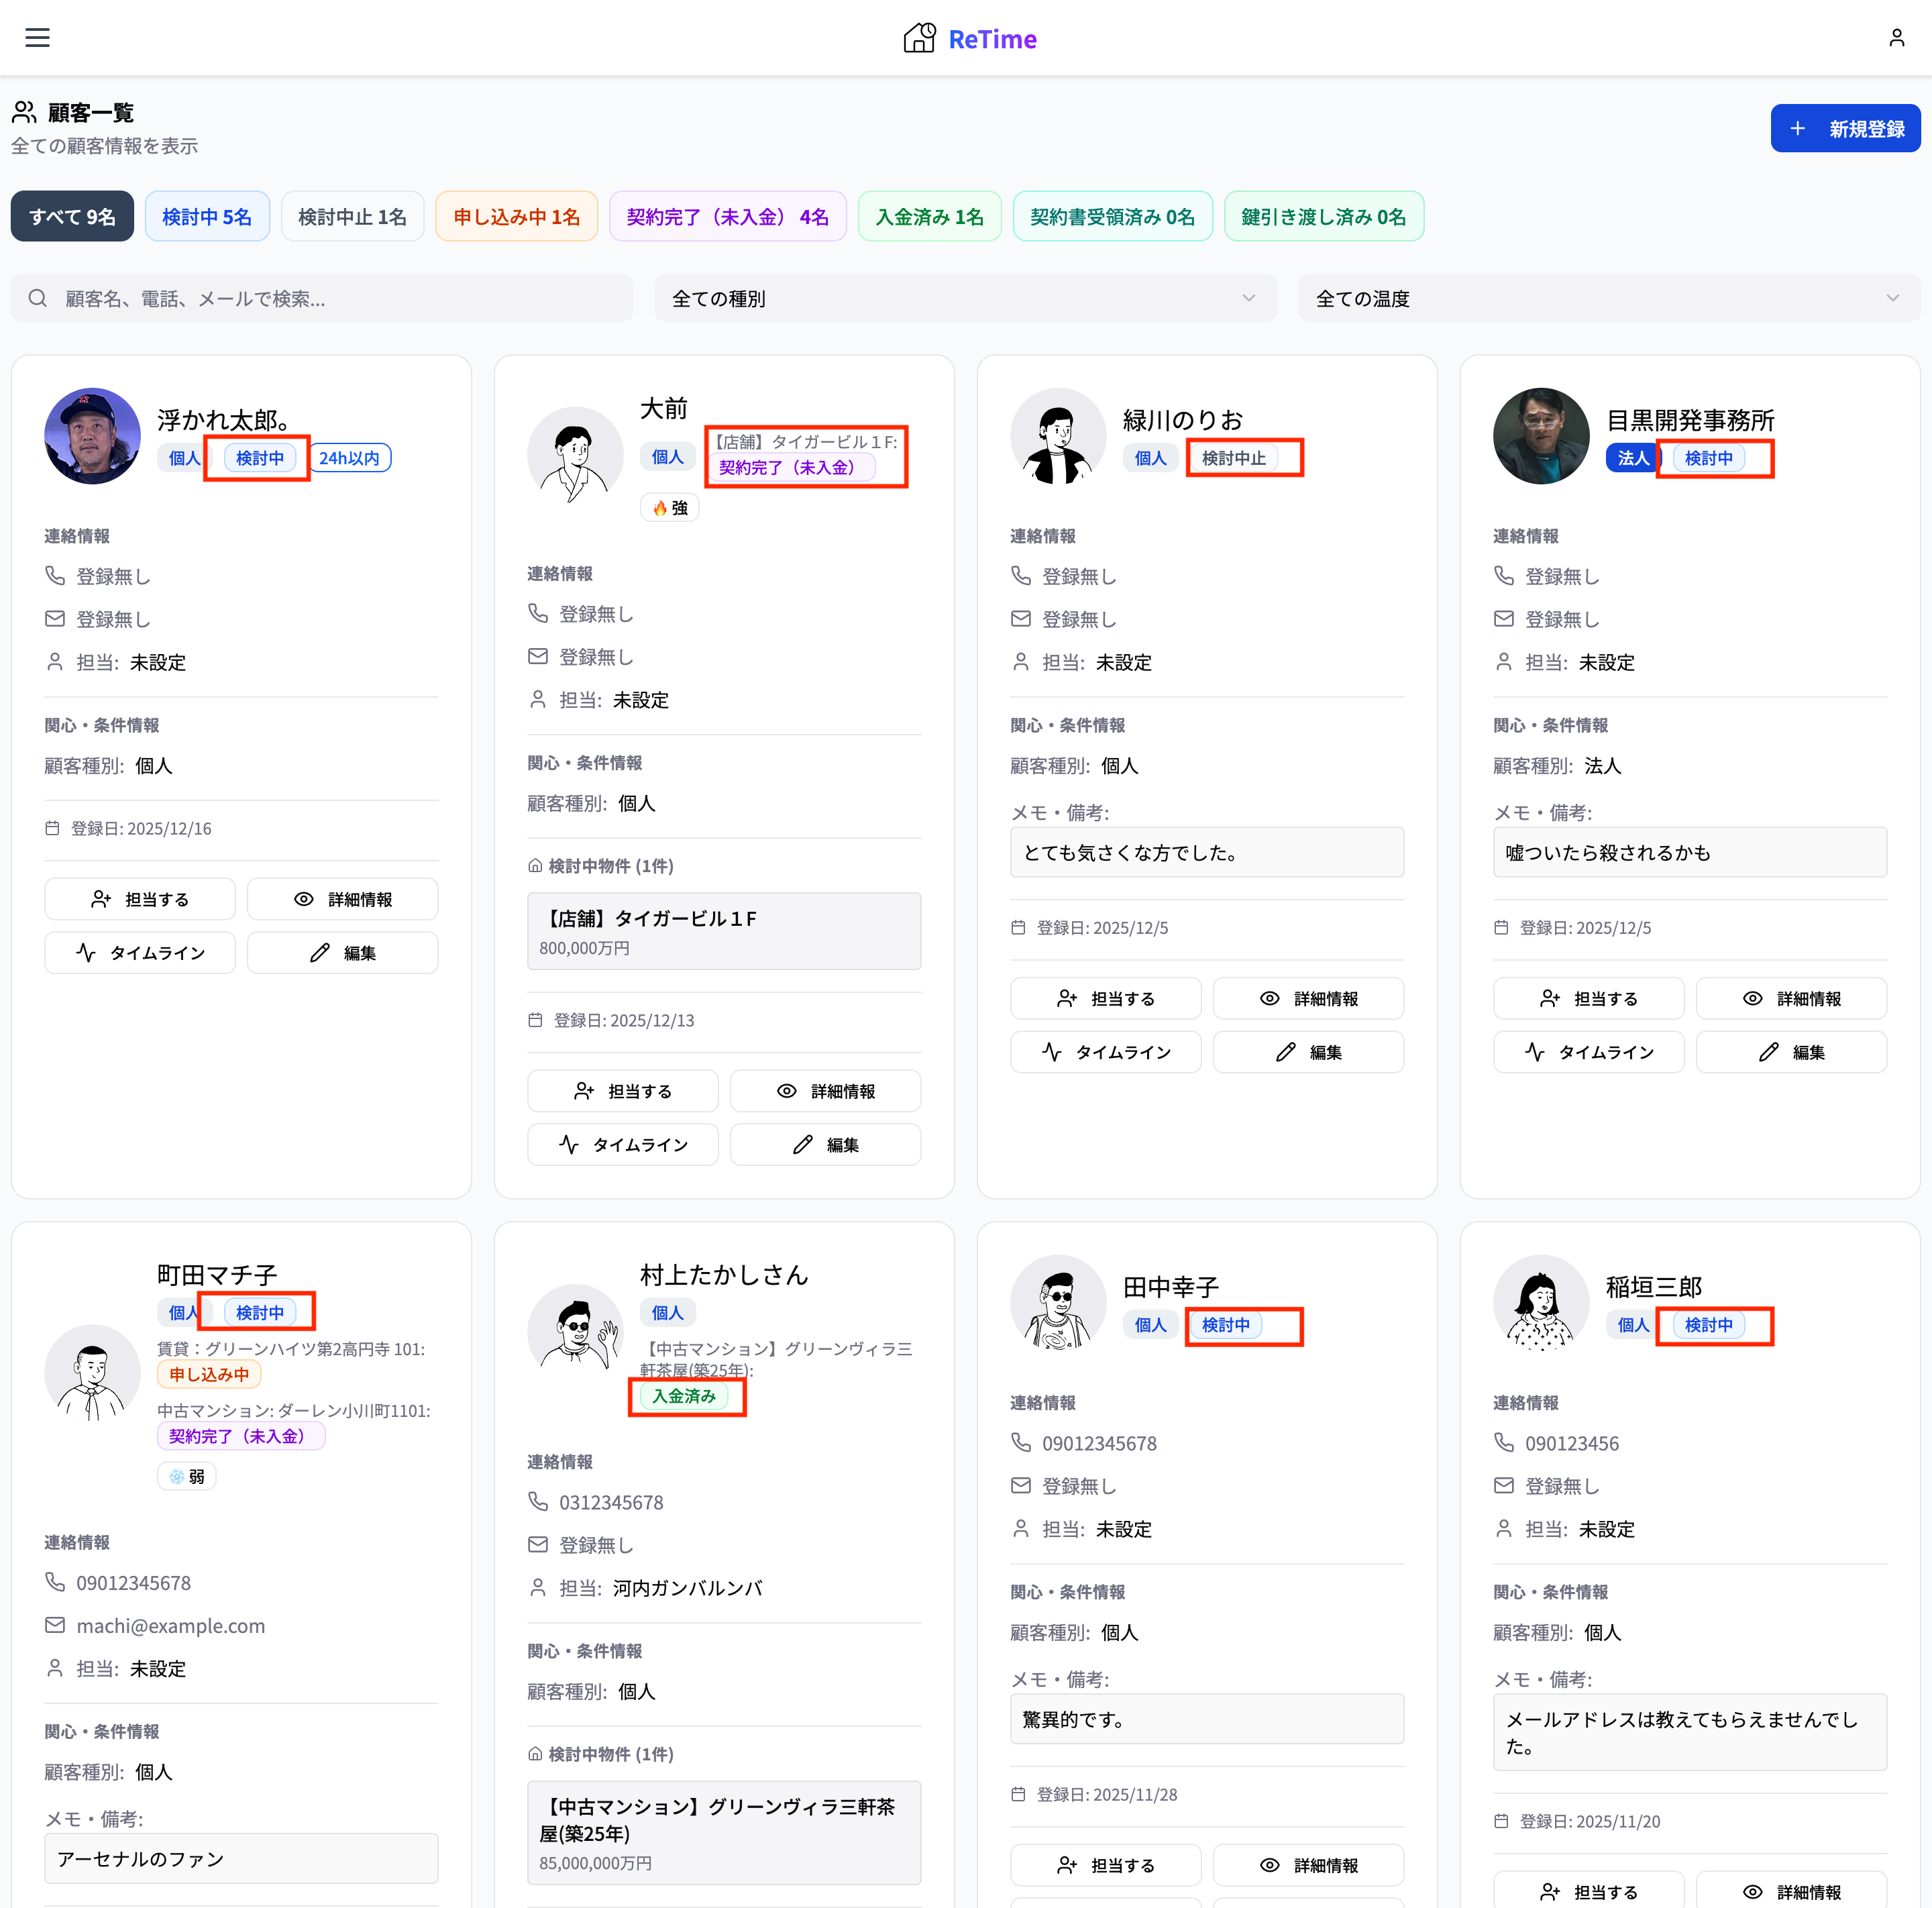The height and width of the screenshot is (1908, 1932).
Task: Click the user account icon
Action: pyautogui.click(x=1895, y=38)
